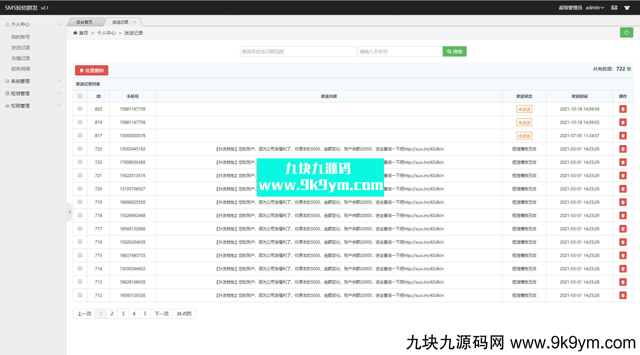Expand the 系统管理 sidebar menu
Screen dimensions: 640x355
[33, 81]
